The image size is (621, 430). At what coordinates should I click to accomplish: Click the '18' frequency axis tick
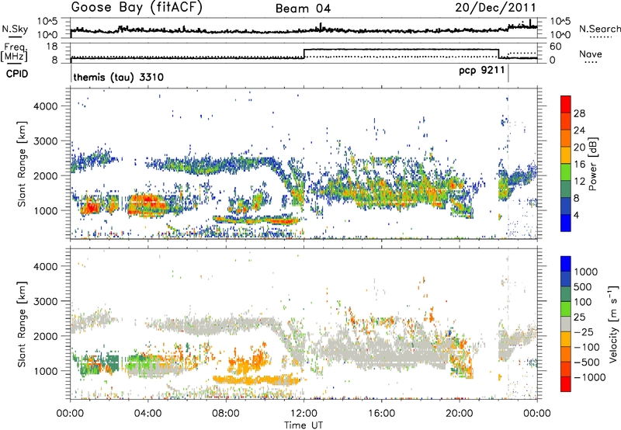52,47
